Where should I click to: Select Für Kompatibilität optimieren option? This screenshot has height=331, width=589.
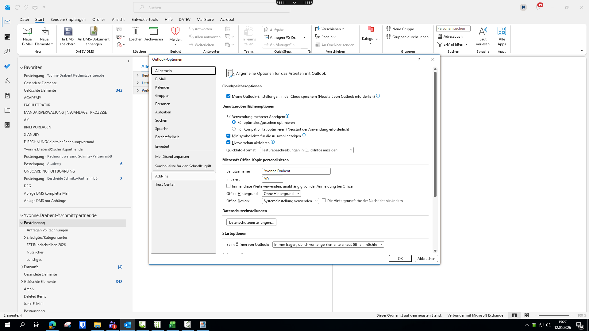(234, 129)
